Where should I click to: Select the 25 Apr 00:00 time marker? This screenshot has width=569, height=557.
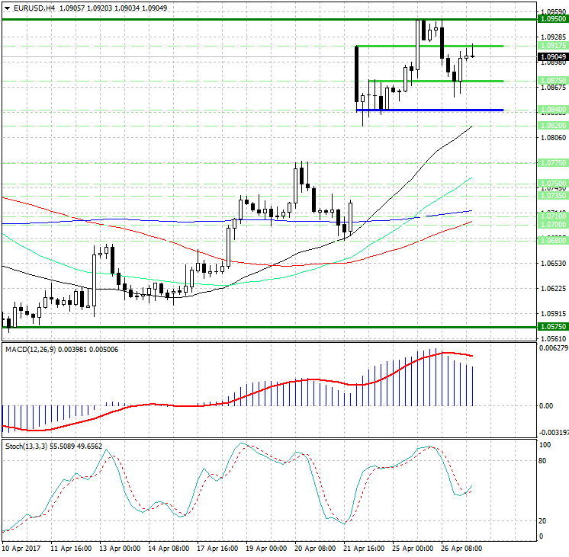[413, 549]
